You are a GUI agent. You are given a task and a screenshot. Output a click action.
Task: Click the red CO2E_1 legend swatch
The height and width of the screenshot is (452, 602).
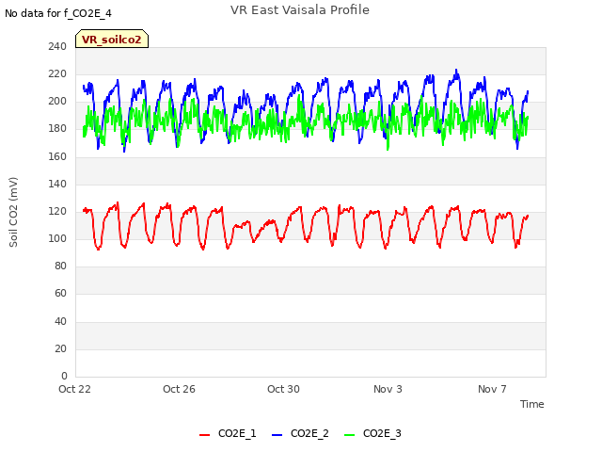(205, 435)
